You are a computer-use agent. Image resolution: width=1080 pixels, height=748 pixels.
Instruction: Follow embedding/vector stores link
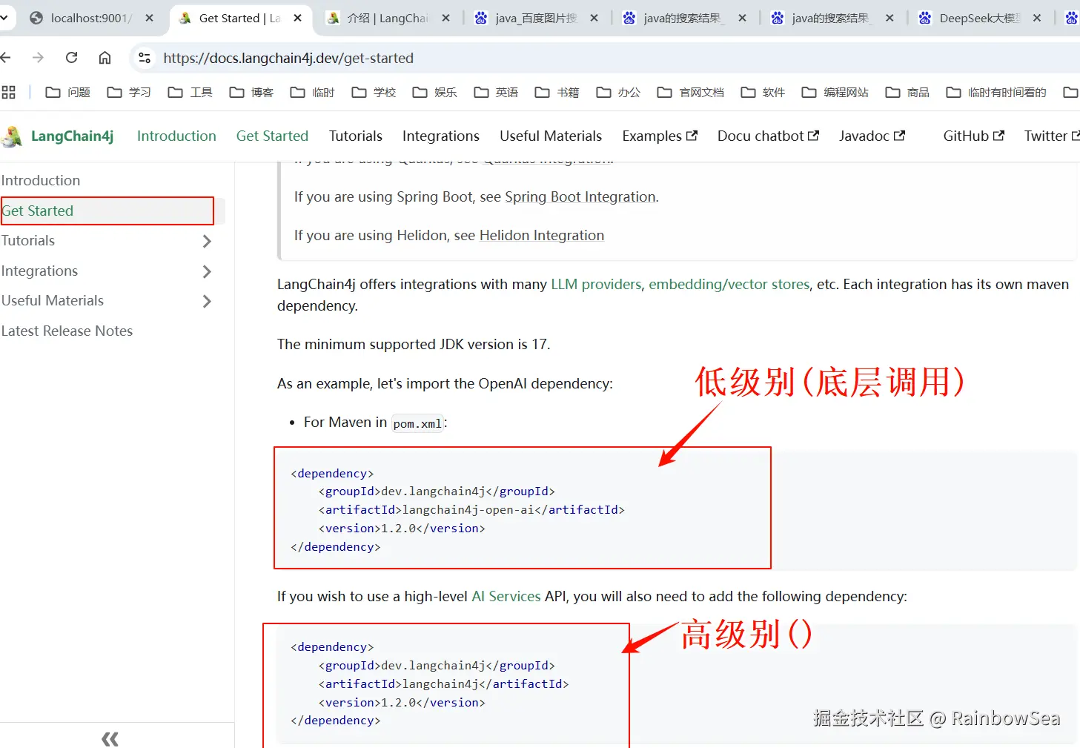pos(729,284)
